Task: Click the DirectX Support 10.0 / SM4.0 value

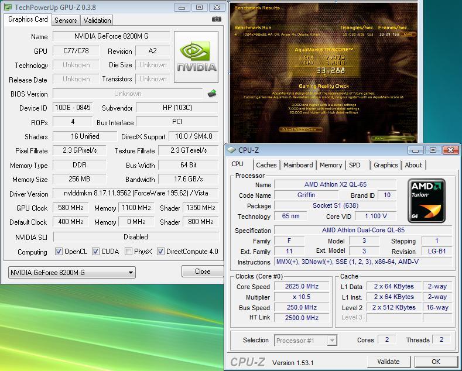Action: [194, 136]
